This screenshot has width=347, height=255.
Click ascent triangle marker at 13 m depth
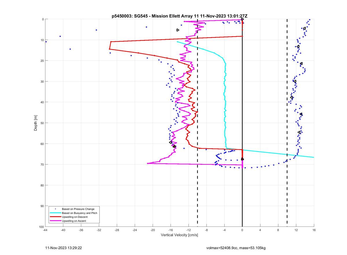298,46
